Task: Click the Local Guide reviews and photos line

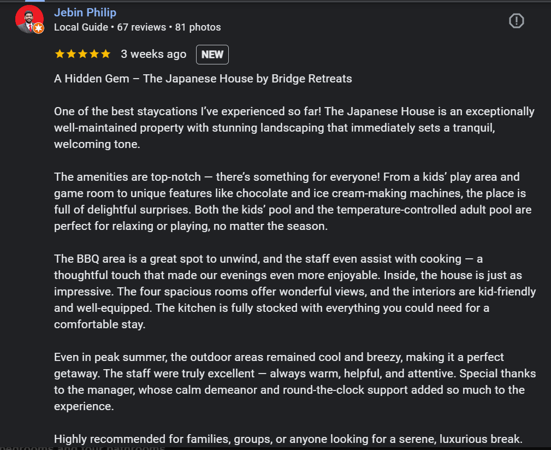Action: click(137, 27)
